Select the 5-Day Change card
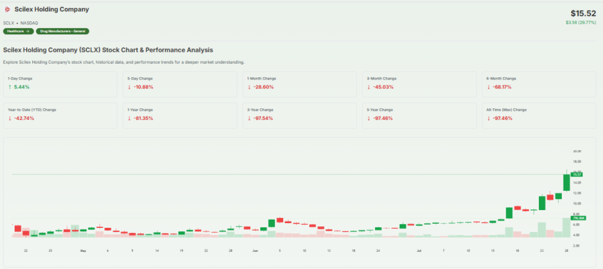The width and height of the screenshot is (603, 269). [x=180, y=84]
